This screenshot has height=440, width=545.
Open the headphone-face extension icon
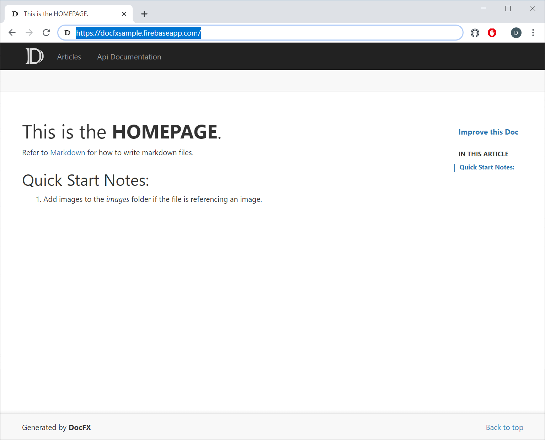(475, 33)
